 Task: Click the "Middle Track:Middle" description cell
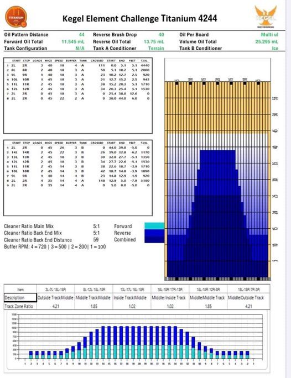[93, 297]
